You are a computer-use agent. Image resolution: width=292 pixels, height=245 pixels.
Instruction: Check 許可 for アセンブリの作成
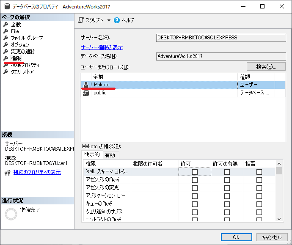(195, 180)
